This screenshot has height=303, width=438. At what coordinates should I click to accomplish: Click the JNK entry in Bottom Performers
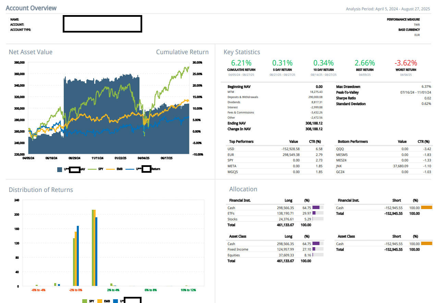339,166
